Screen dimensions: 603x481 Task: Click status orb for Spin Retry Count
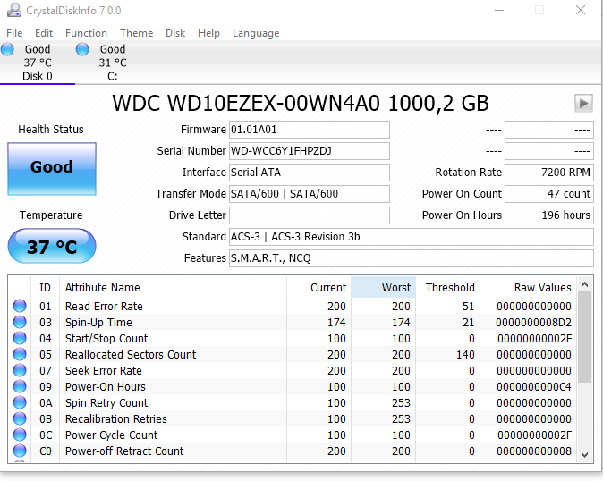coord(20,402)
